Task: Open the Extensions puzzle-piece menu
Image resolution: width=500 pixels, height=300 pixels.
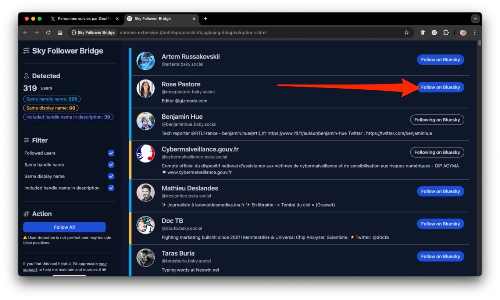Action: pyautogui.click(x=446, y=32)
